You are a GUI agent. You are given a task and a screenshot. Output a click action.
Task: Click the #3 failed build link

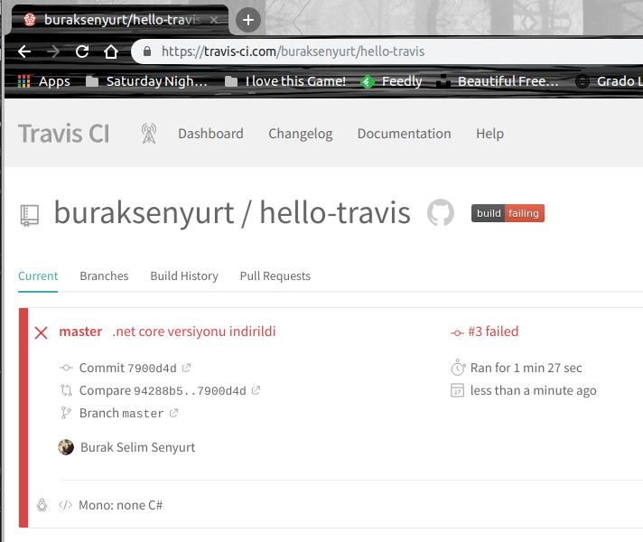pos(492,332)
